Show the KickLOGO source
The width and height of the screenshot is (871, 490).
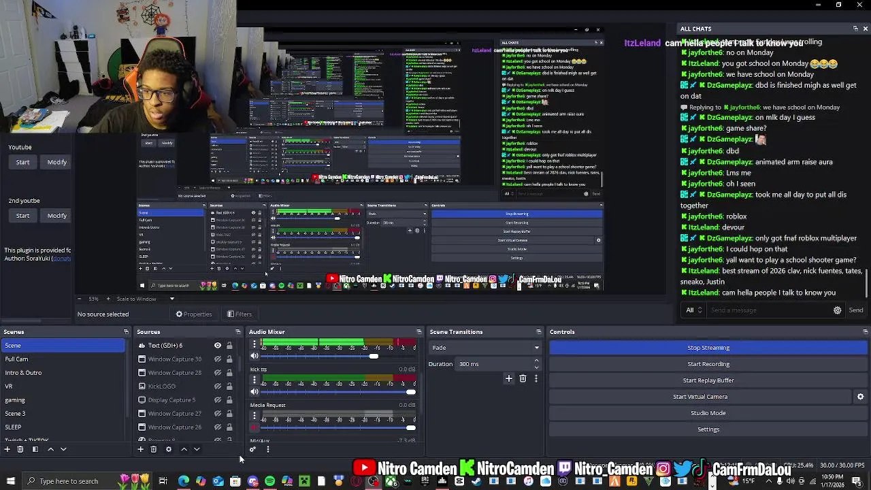pos(218,387)
